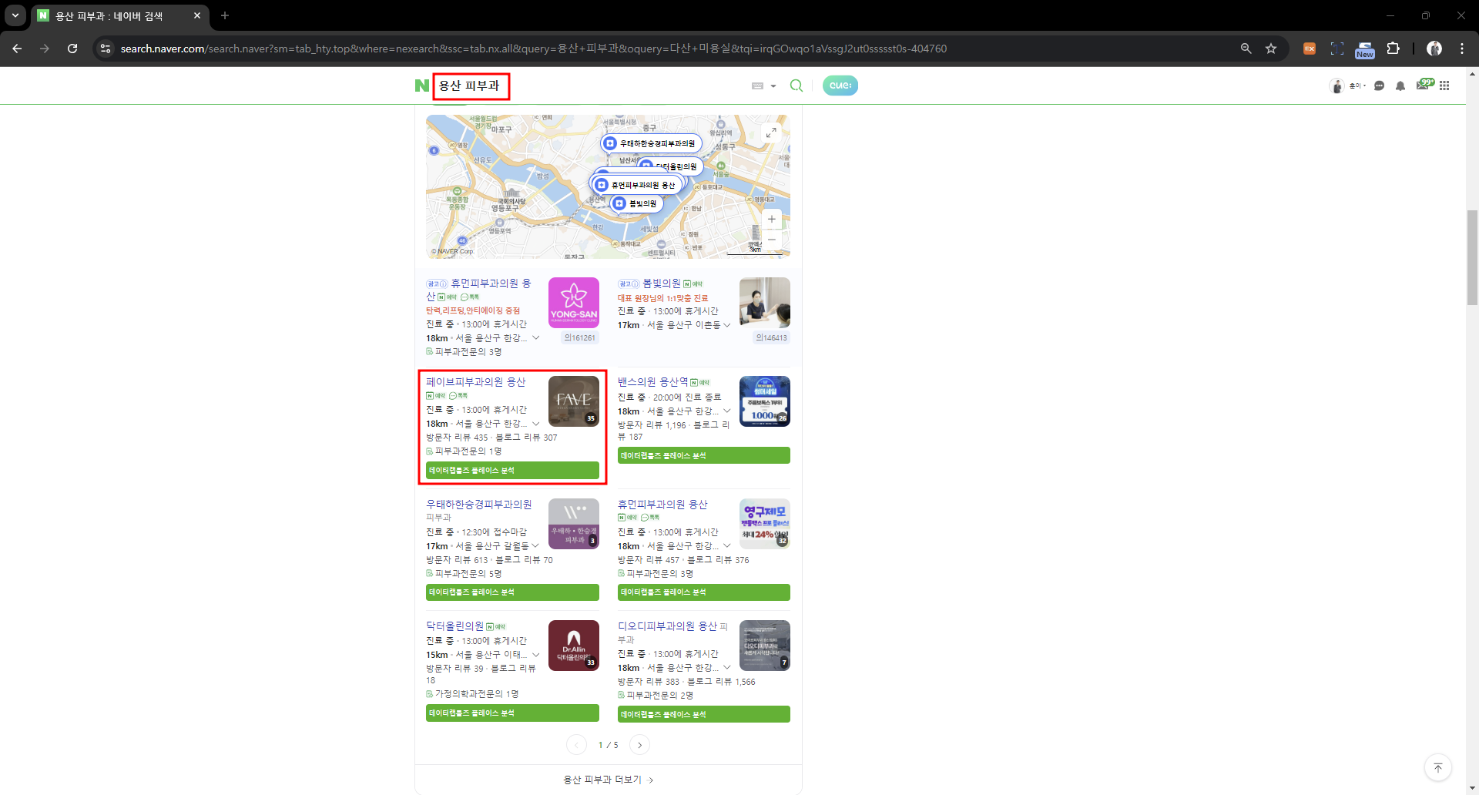The width and height of the screenshot is (1479, 795).
Task: Open 닥터올린의원 listing title
Action: pos(454,626)
